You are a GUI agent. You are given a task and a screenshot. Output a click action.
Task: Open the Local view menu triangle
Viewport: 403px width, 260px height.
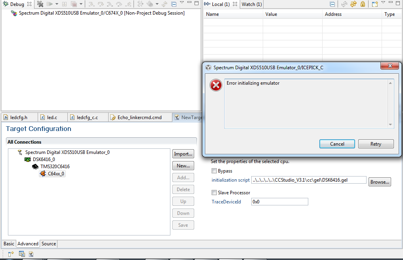click(383, 2)
